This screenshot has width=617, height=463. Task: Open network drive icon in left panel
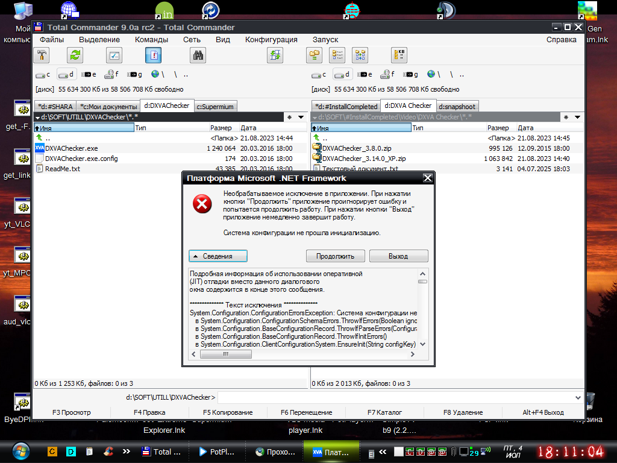[x=157, y=74]
